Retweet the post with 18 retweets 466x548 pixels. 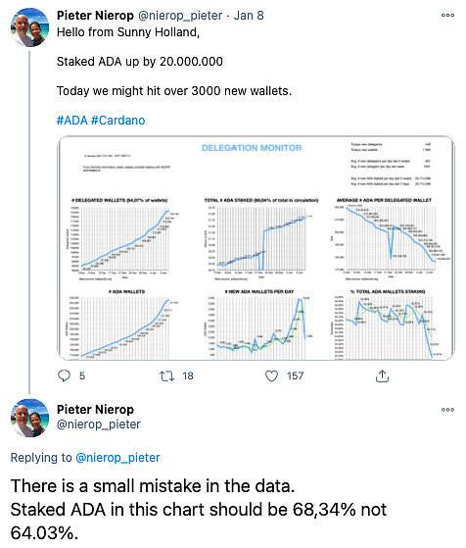[166, 376]
